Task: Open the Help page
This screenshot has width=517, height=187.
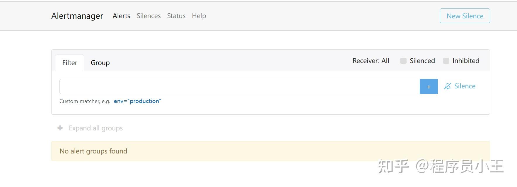Action: click(199, 16)
